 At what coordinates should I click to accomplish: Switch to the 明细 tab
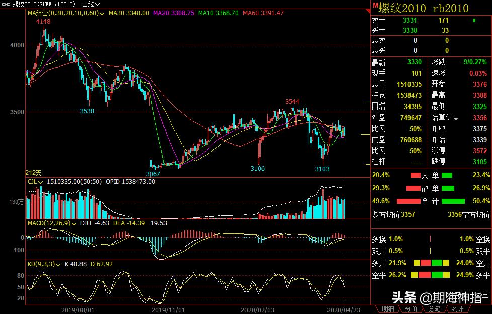coord(388,309)
